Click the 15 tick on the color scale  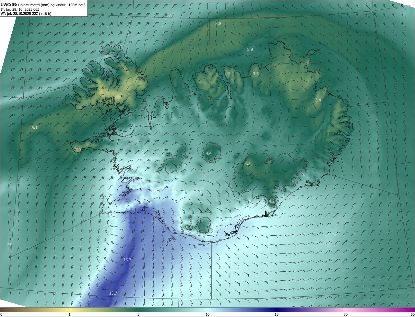click(x=277, y=314)
